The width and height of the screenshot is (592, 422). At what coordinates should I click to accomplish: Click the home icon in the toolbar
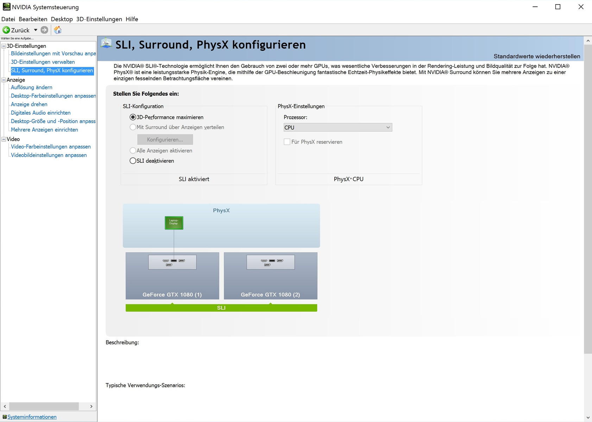click(58, 30)
